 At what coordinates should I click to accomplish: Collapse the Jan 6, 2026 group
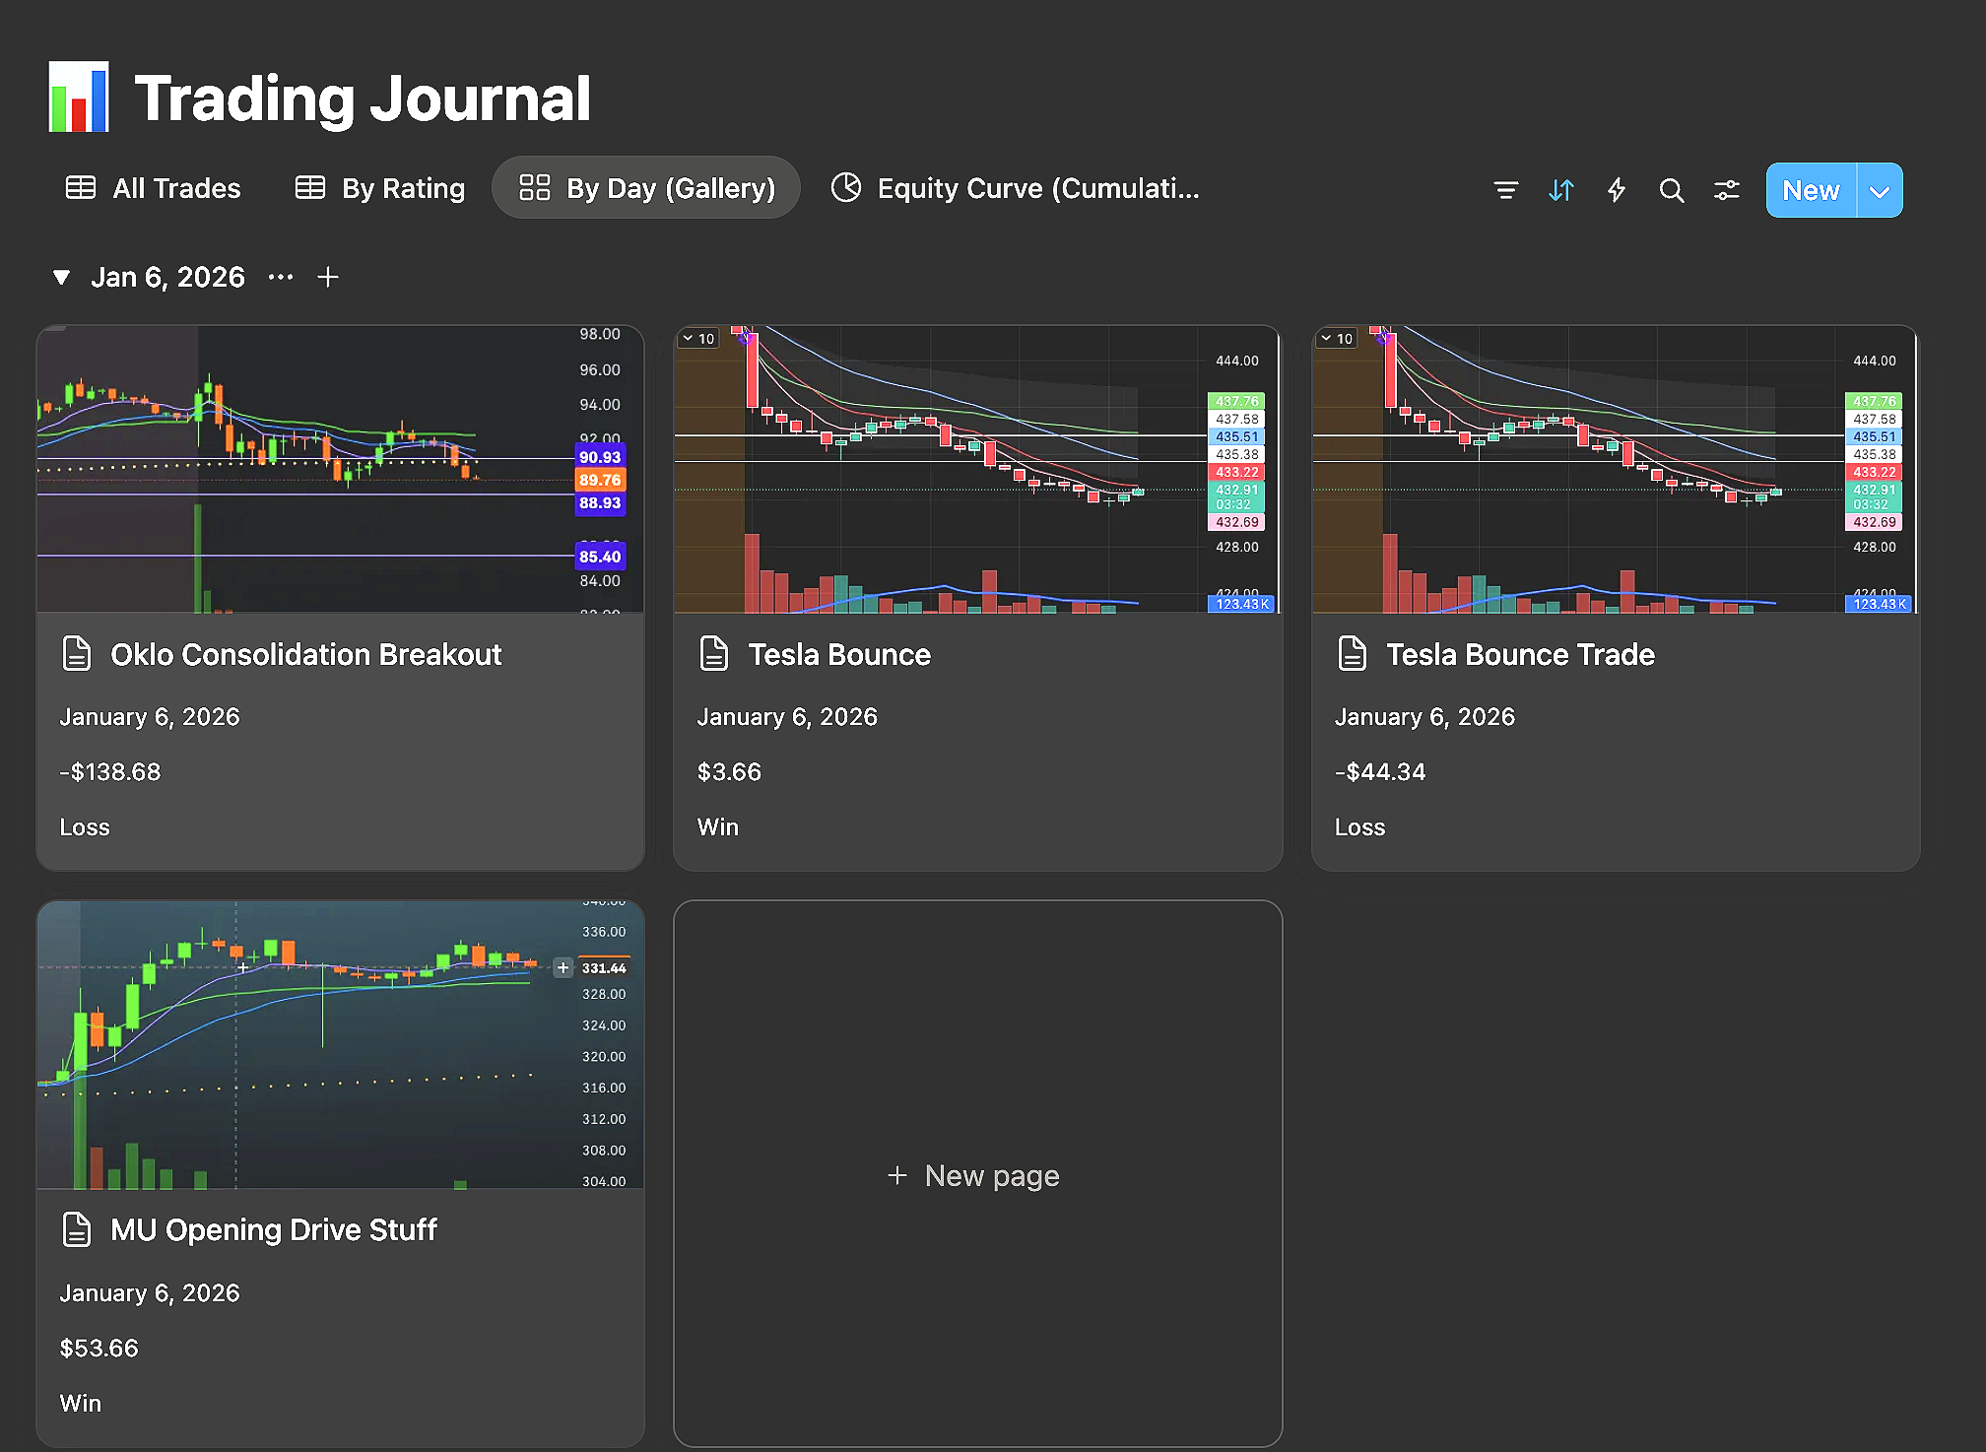click(61, 277)
